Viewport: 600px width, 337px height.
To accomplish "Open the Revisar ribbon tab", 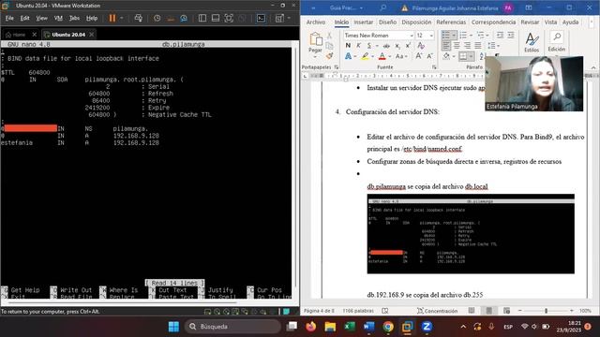I will [530, 22].
